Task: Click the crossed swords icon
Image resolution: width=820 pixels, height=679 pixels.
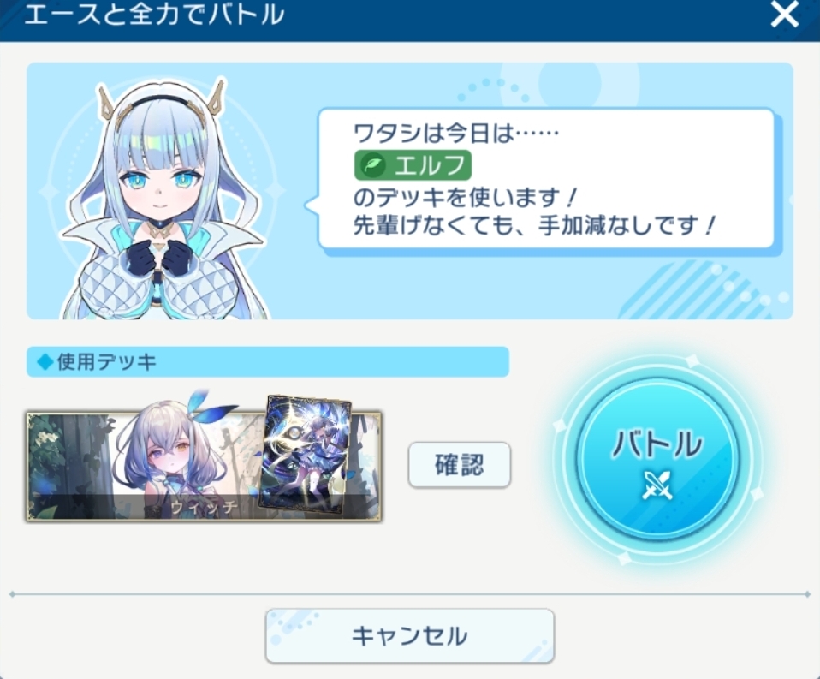Action: 657,485
